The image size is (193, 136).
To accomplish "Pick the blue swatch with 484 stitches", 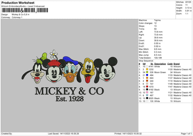I will tap(147, 75).
